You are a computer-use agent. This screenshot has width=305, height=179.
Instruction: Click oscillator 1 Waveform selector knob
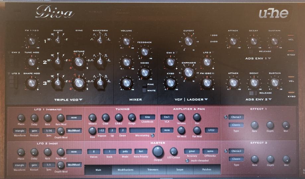pyautogui.click(x=100, y=41)
